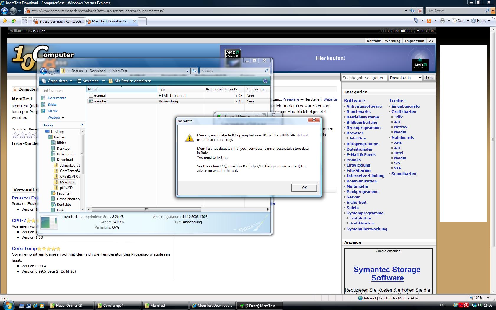496x310 pixels.
Task: Open the IE Seite menu
Action: point(461,21)
